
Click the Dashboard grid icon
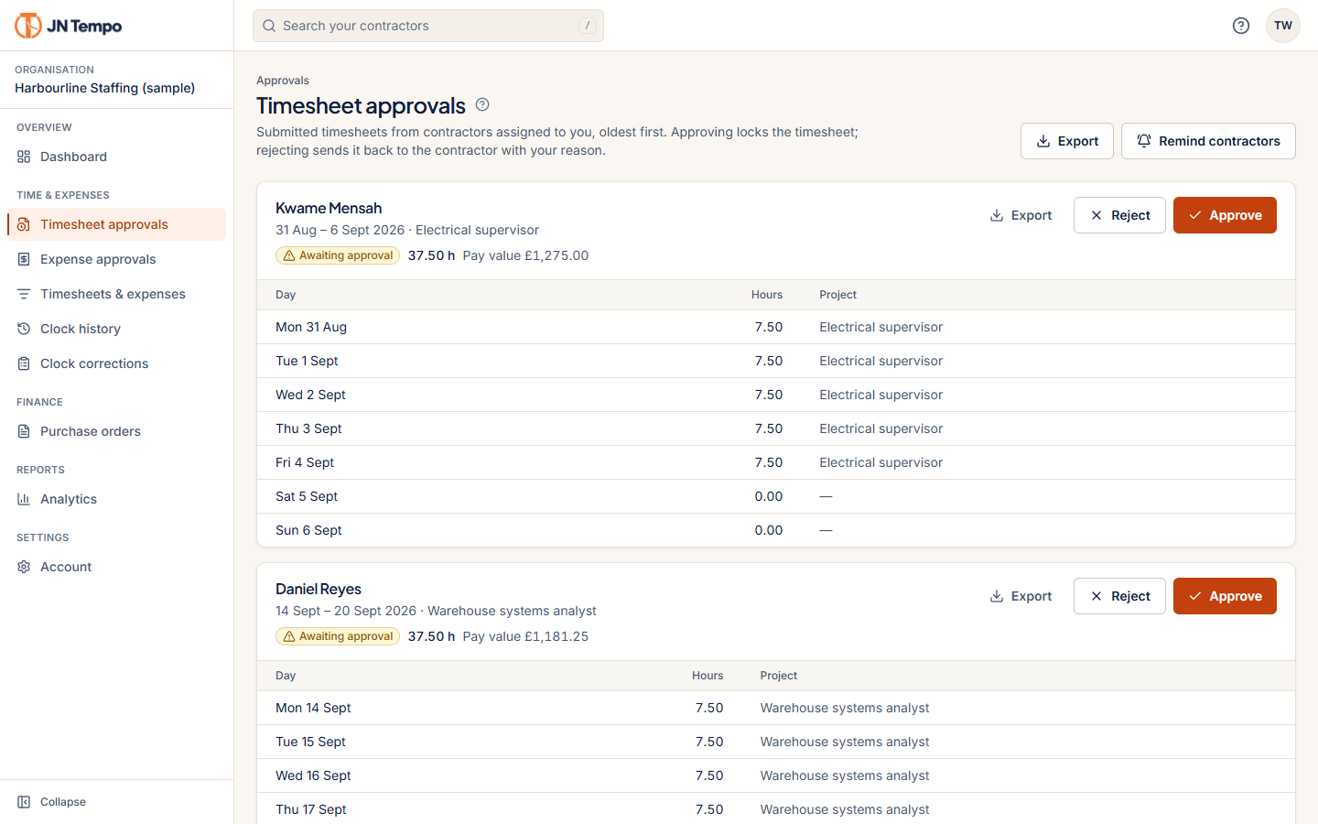24,157
